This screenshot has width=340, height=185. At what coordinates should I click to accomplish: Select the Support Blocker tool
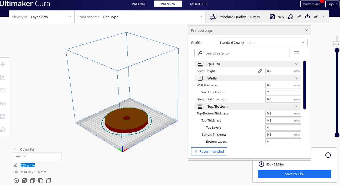3,129
